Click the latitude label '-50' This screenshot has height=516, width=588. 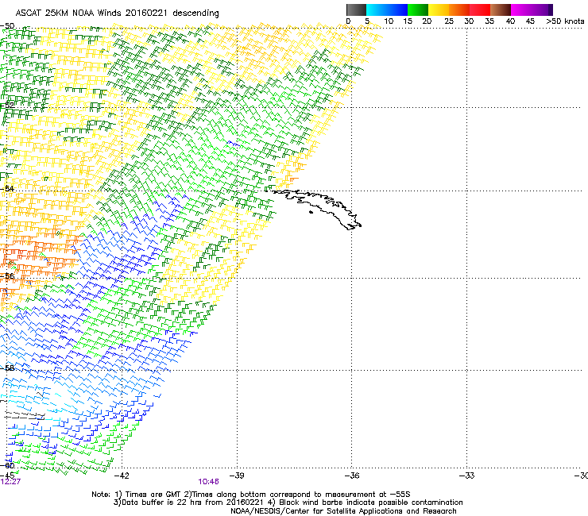tap(7, 26)
